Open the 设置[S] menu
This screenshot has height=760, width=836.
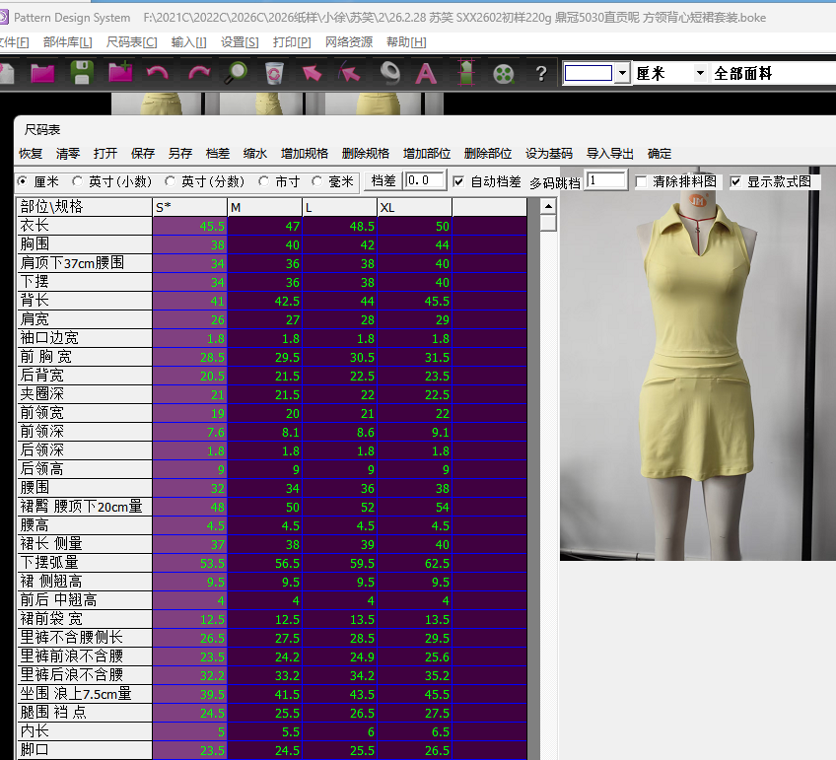240,42
